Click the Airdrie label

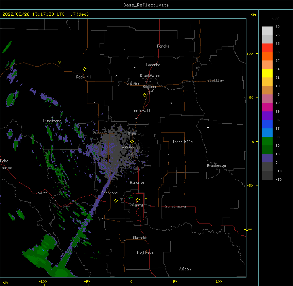137,182
